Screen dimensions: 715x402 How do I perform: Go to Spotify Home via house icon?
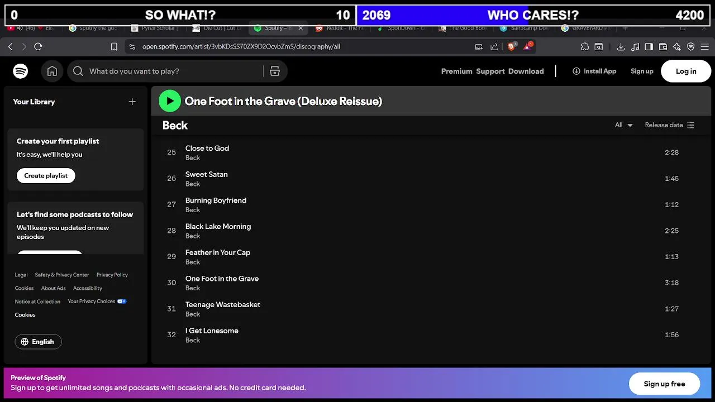pos(52,71)
